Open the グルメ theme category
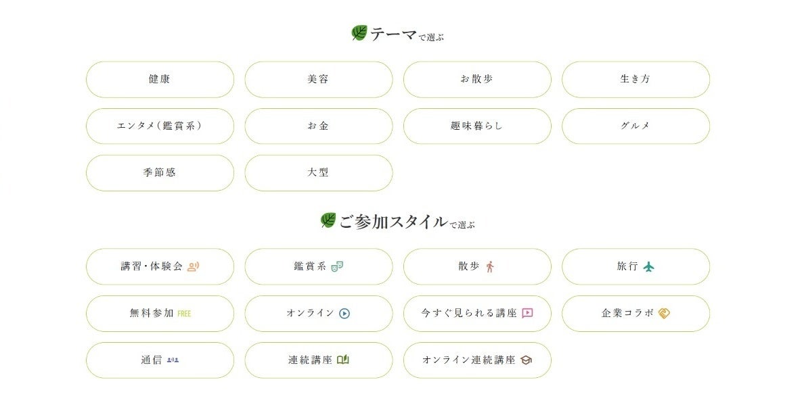The image size is (804, 409). [635, 126]
